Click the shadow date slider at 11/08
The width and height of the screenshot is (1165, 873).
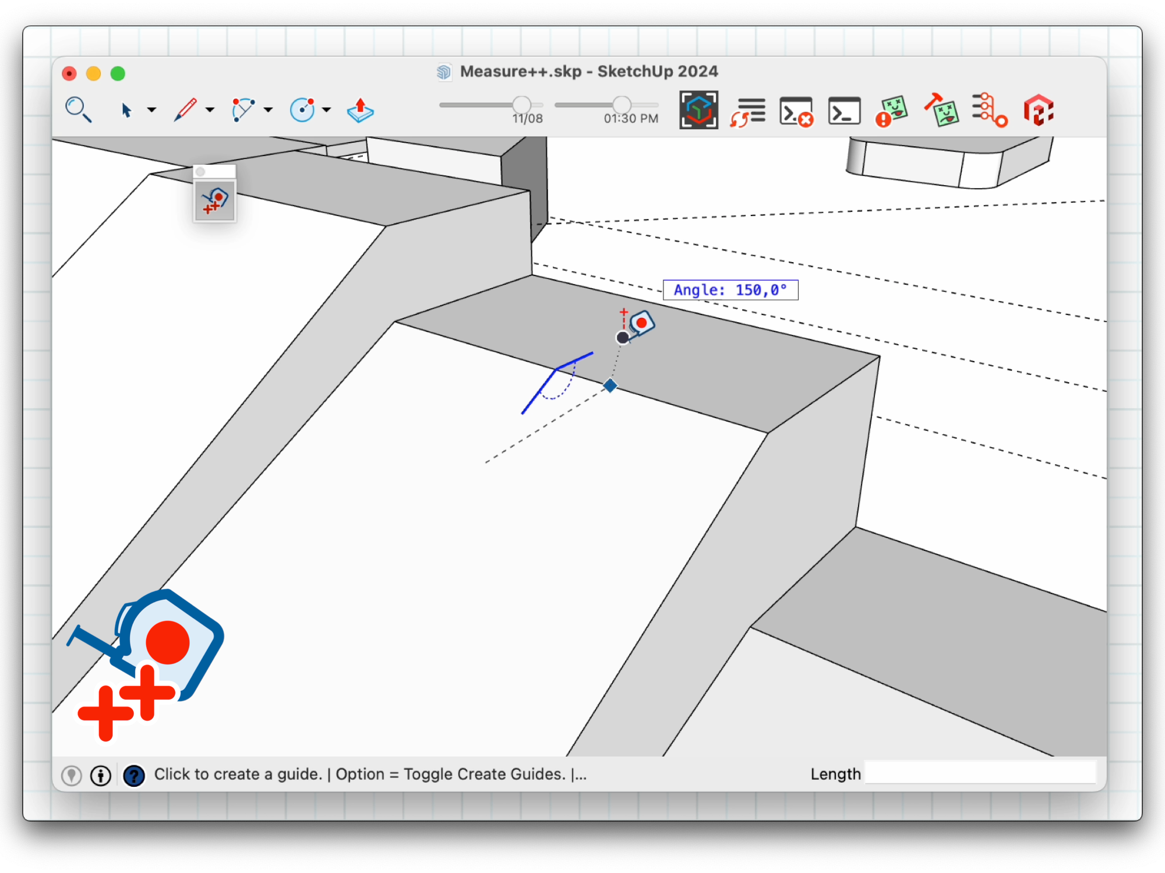click(x=521, y=105)
